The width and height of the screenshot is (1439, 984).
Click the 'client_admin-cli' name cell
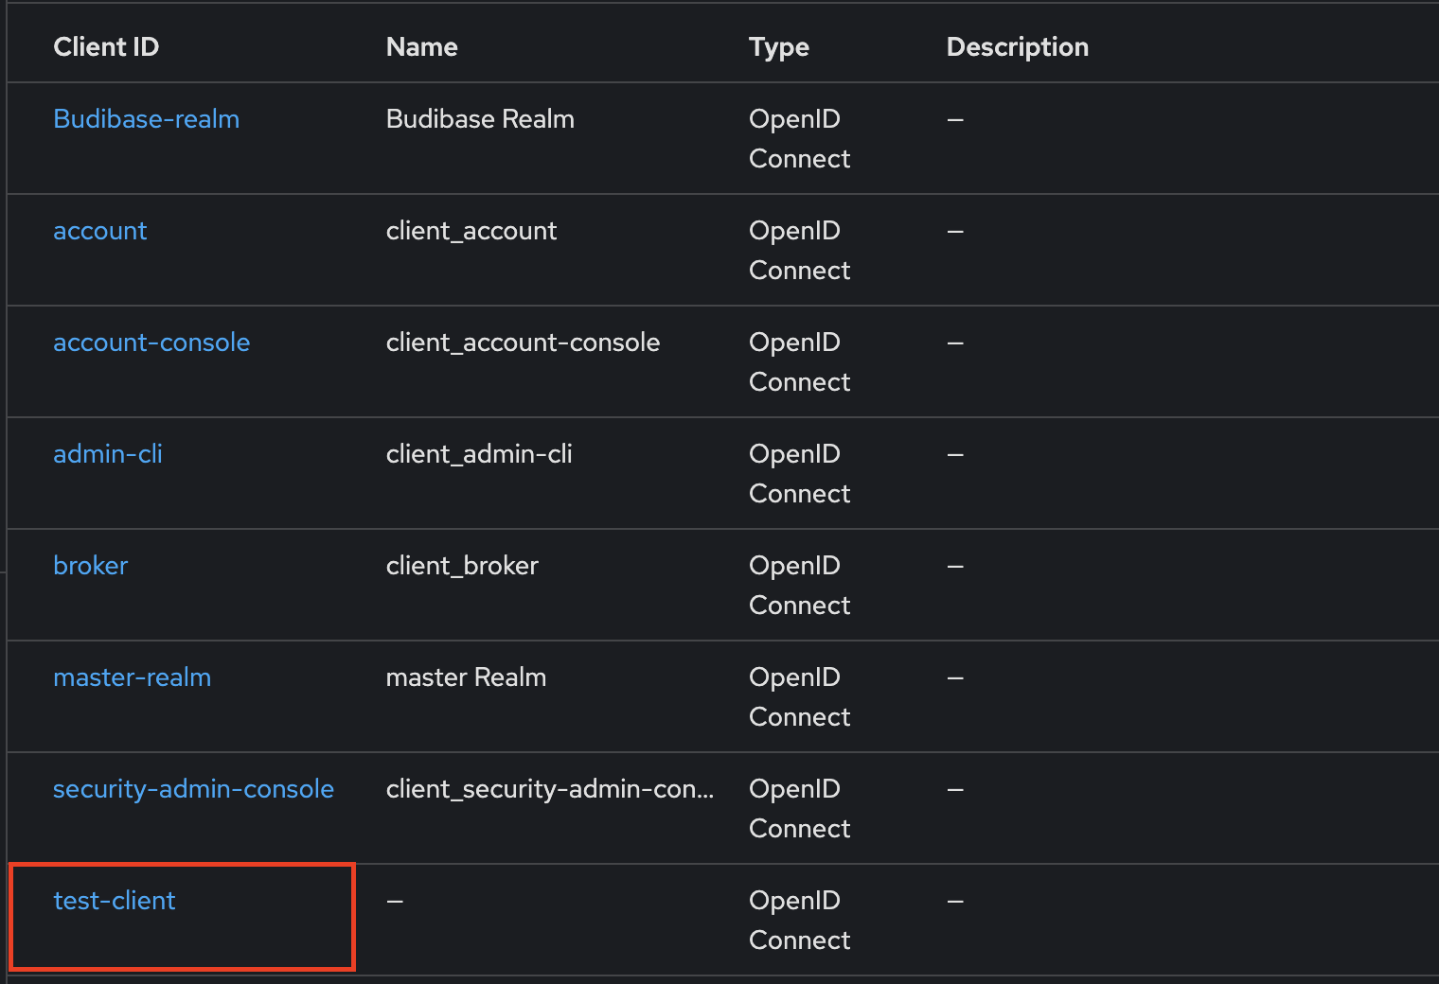coord(480,454)
